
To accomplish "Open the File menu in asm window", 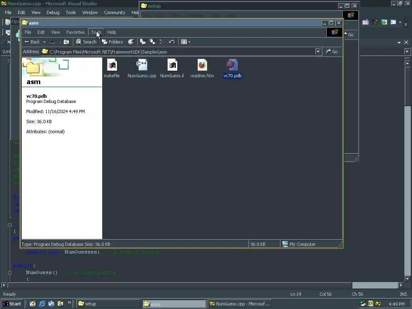I will coord(28,32).
